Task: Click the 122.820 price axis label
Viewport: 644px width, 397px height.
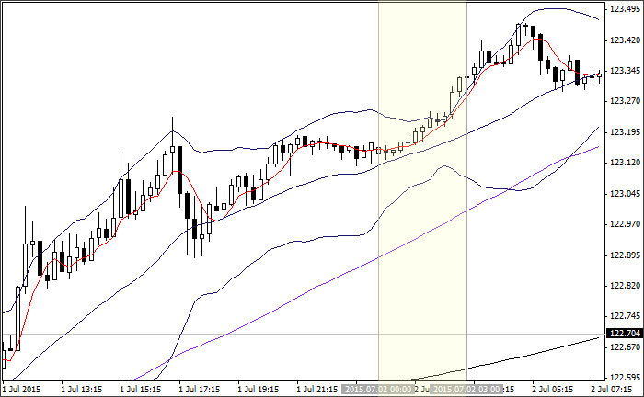Action: coord(625,286)
